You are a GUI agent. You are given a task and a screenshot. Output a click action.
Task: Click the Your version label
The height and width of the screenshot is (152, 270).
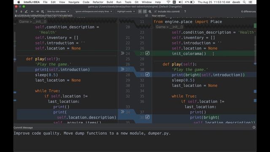[159, 16]
